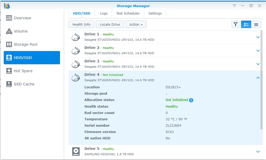Select HDD/SSD in the sidebar
Viewport: 266px width, 160px height.
pos(32,58)
